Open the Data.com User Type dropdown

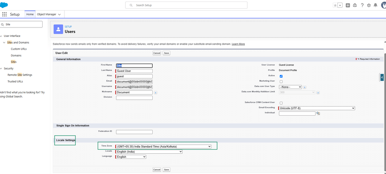pos(290,87)
